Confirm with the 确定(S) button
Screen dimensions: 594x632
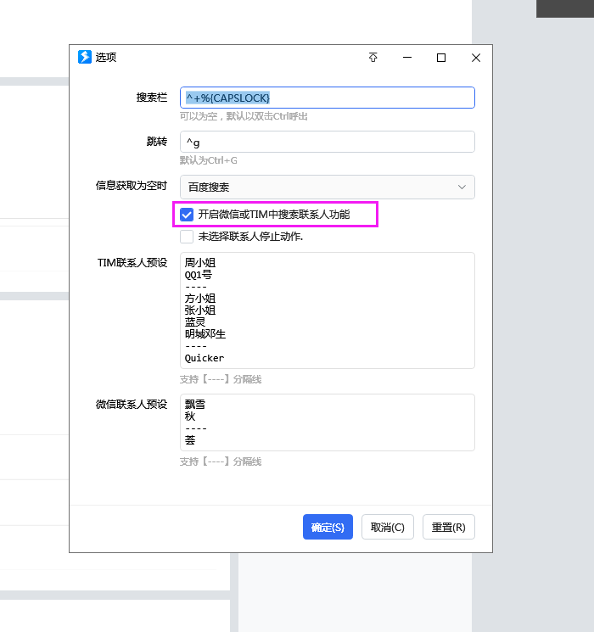pyautogui.click(x=328, y=527)
